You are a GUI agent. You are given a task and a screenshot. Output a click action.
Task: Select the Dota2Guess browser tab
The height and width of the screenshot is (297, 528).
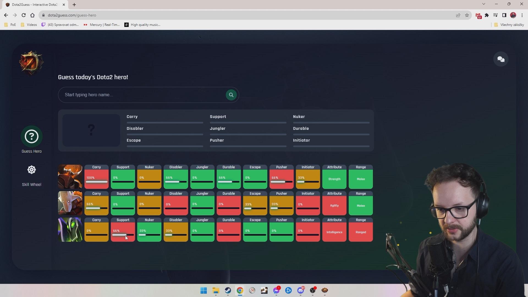(35, 5)
